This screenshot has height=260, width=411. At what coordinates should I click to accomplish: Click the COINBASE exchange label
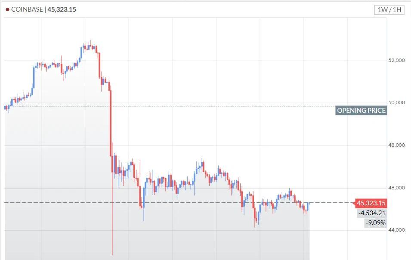point(27,9)
